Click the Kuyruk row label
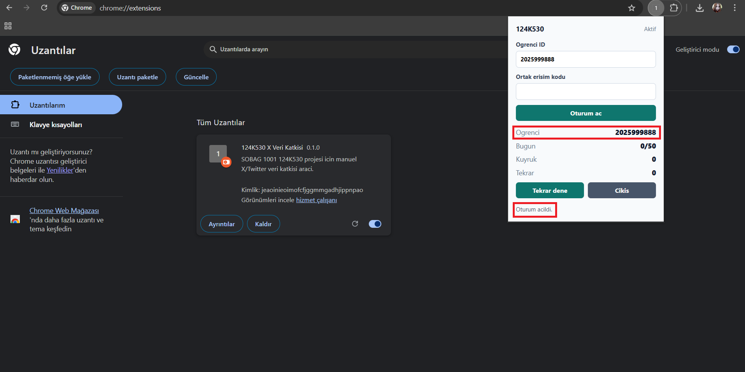Image resolution: width=745 pixels, height=372 pixels. [526, 159]
